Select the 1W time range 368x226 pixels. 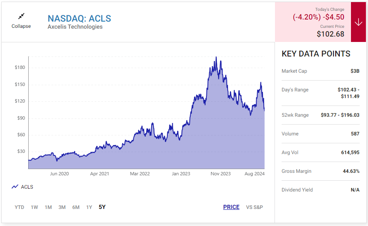click(34, 207)
